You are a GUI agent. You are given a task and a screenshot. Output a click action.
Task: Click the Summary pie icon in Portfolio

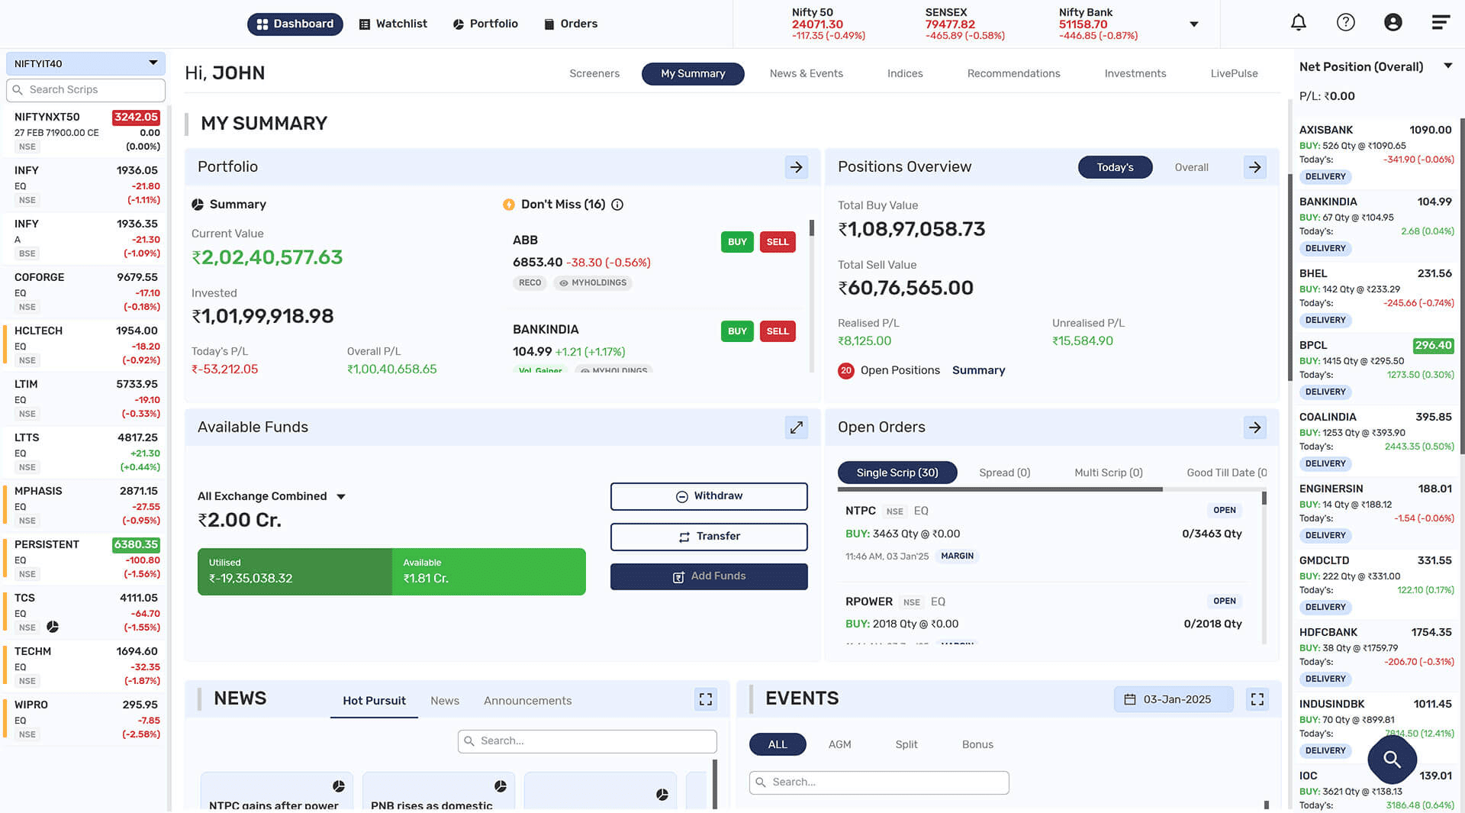point(198,205)
